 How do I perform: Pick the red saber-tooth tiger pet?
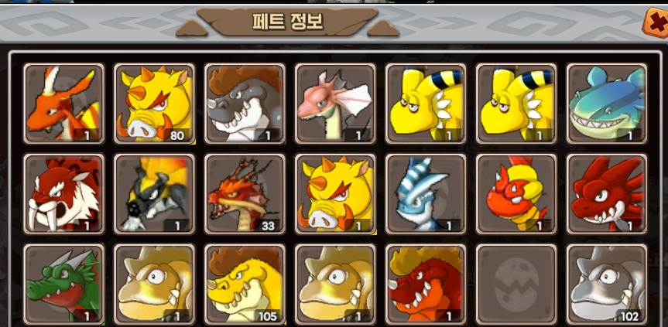coord(64,194)
